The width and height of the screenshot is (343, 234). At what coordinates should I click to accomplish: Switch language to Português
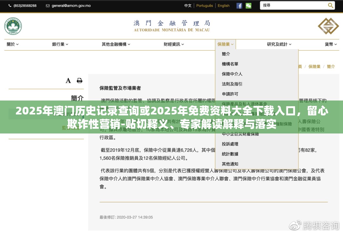tap(205, 6)
